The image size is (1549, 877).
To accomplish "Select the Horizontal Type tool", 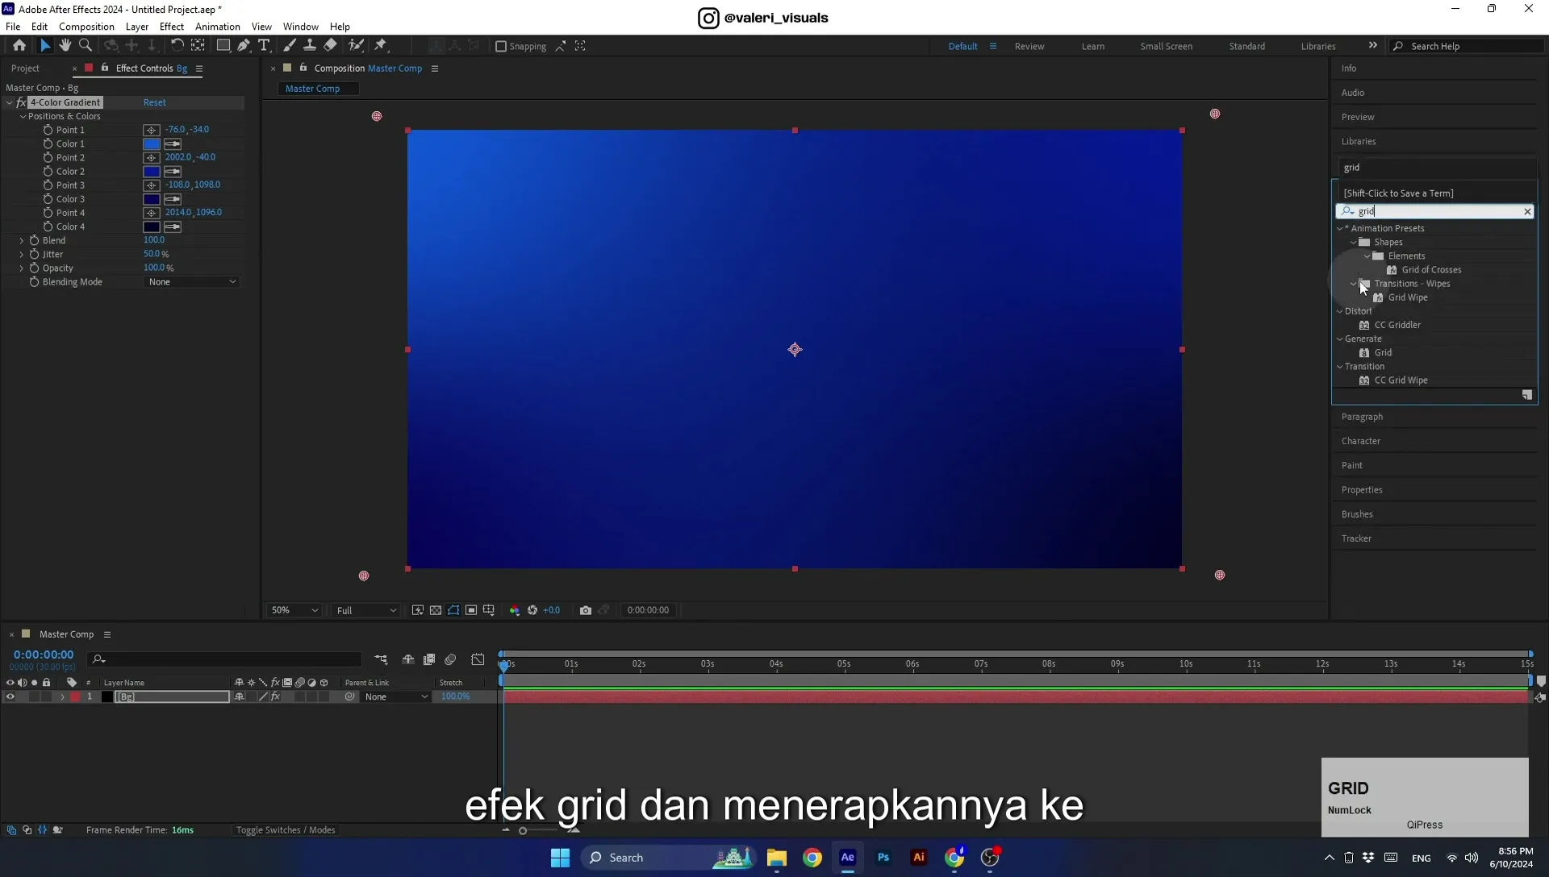I will click(264, 46).
